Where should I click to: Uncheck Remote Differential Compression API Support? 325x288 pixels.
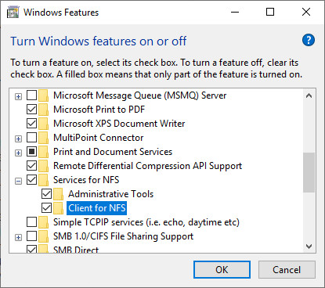(x=31, y=166)
